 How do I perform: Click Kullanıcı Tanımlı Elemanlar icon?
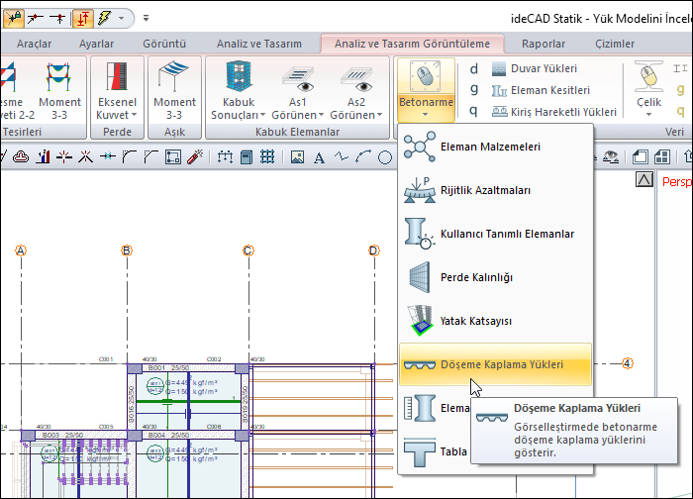tap(420, 234)
